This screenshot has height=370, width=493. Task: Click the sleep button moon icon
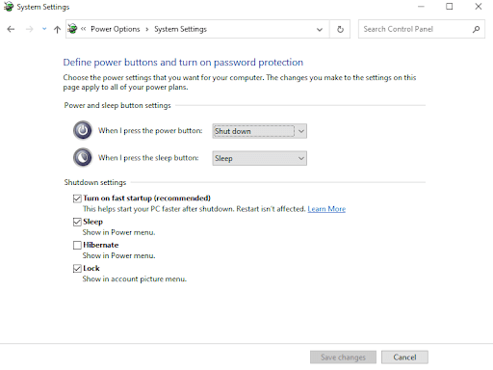83,157
